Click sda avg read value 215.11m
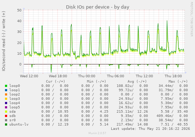This screenshot has height=137, width=195. 124,112
